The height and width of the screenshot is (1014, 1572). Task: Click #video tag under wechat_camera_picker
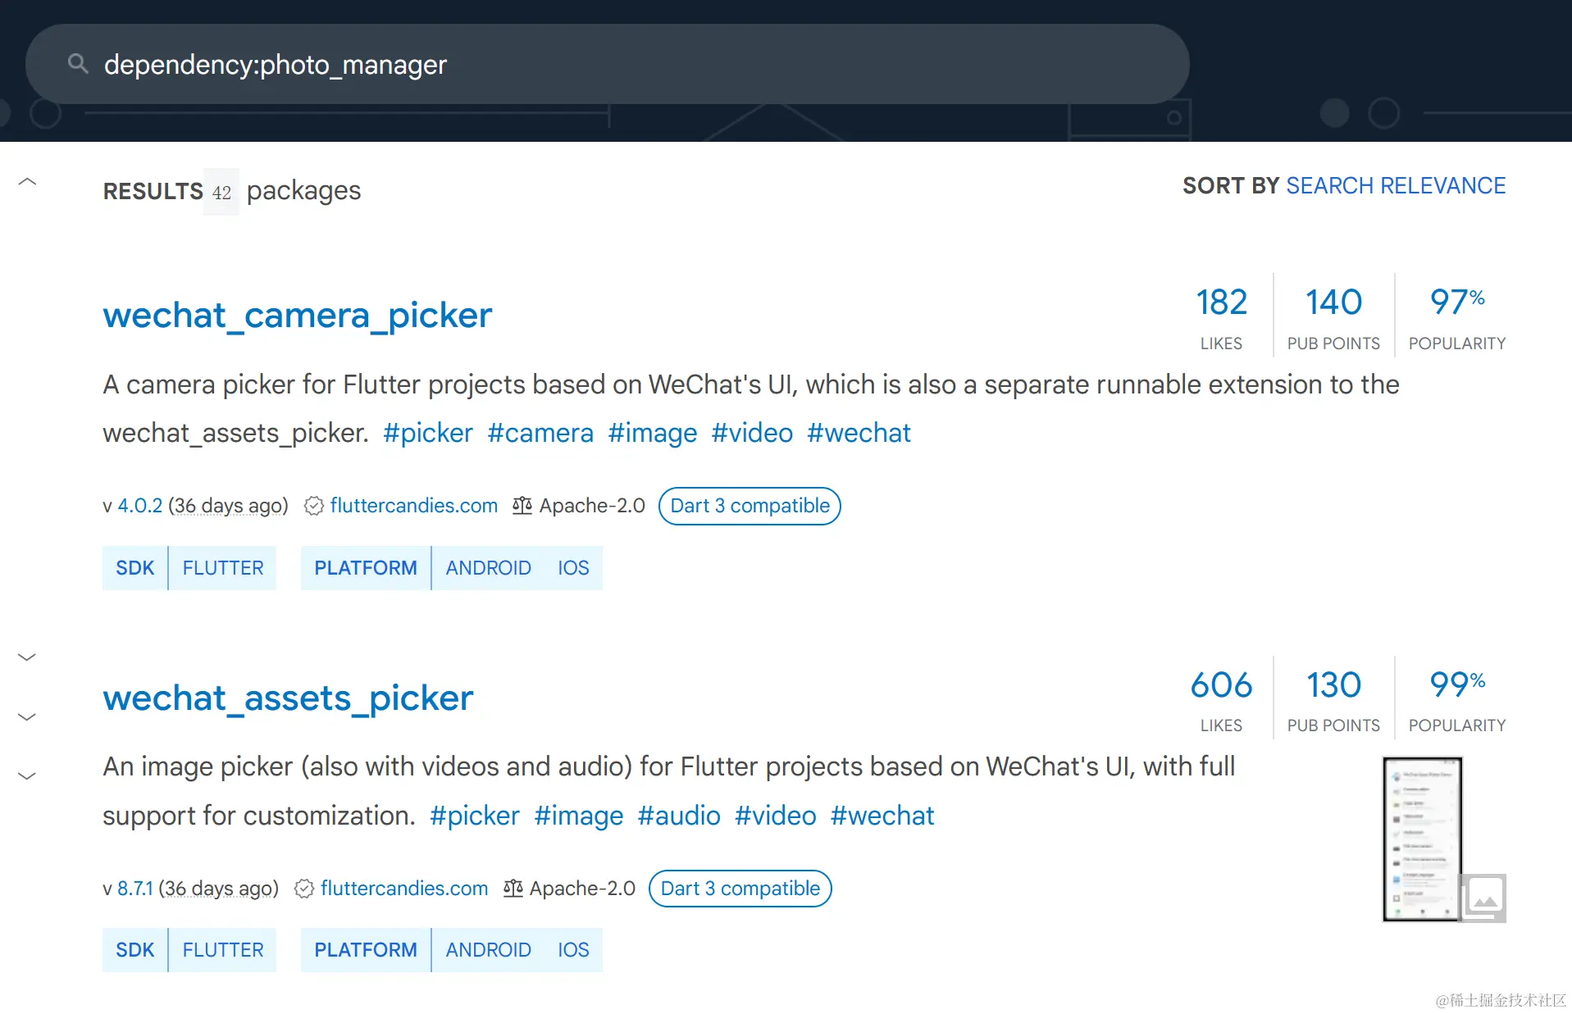click(752, 433)
